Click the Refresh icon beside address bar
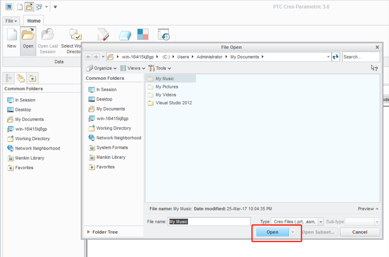 (x=336, y=57)
